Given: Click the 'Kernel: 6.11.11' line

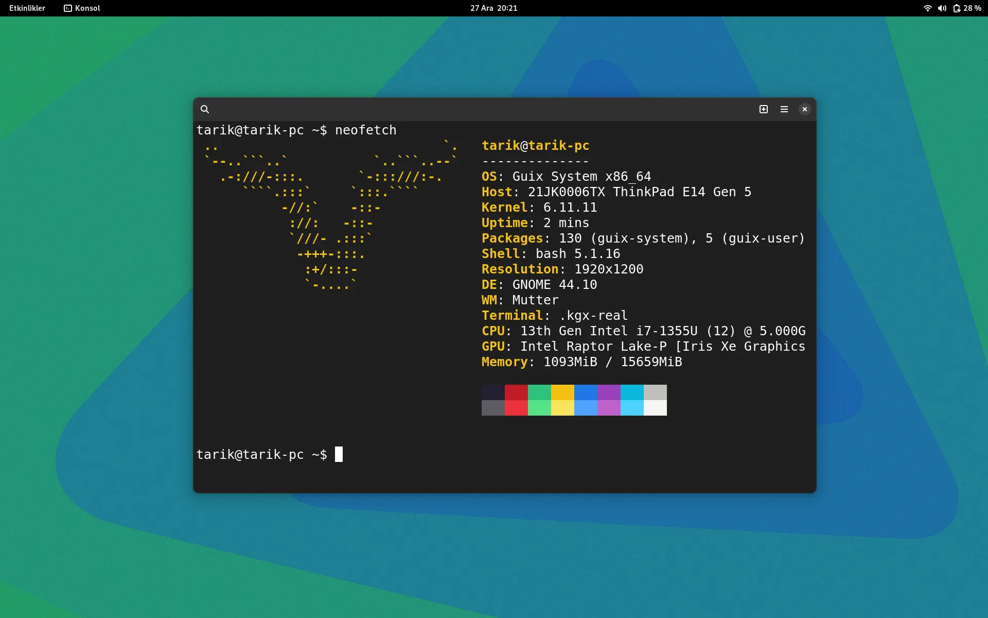Looking at the screenshot, I should [x=539, y=208].
